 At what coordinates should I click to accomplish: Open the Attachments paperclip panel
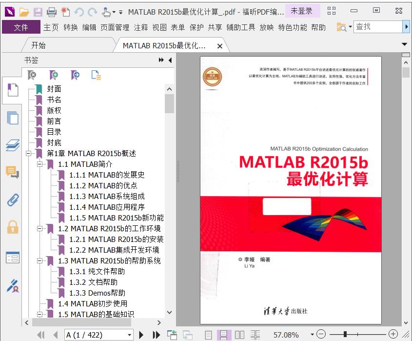click(13, 200)
